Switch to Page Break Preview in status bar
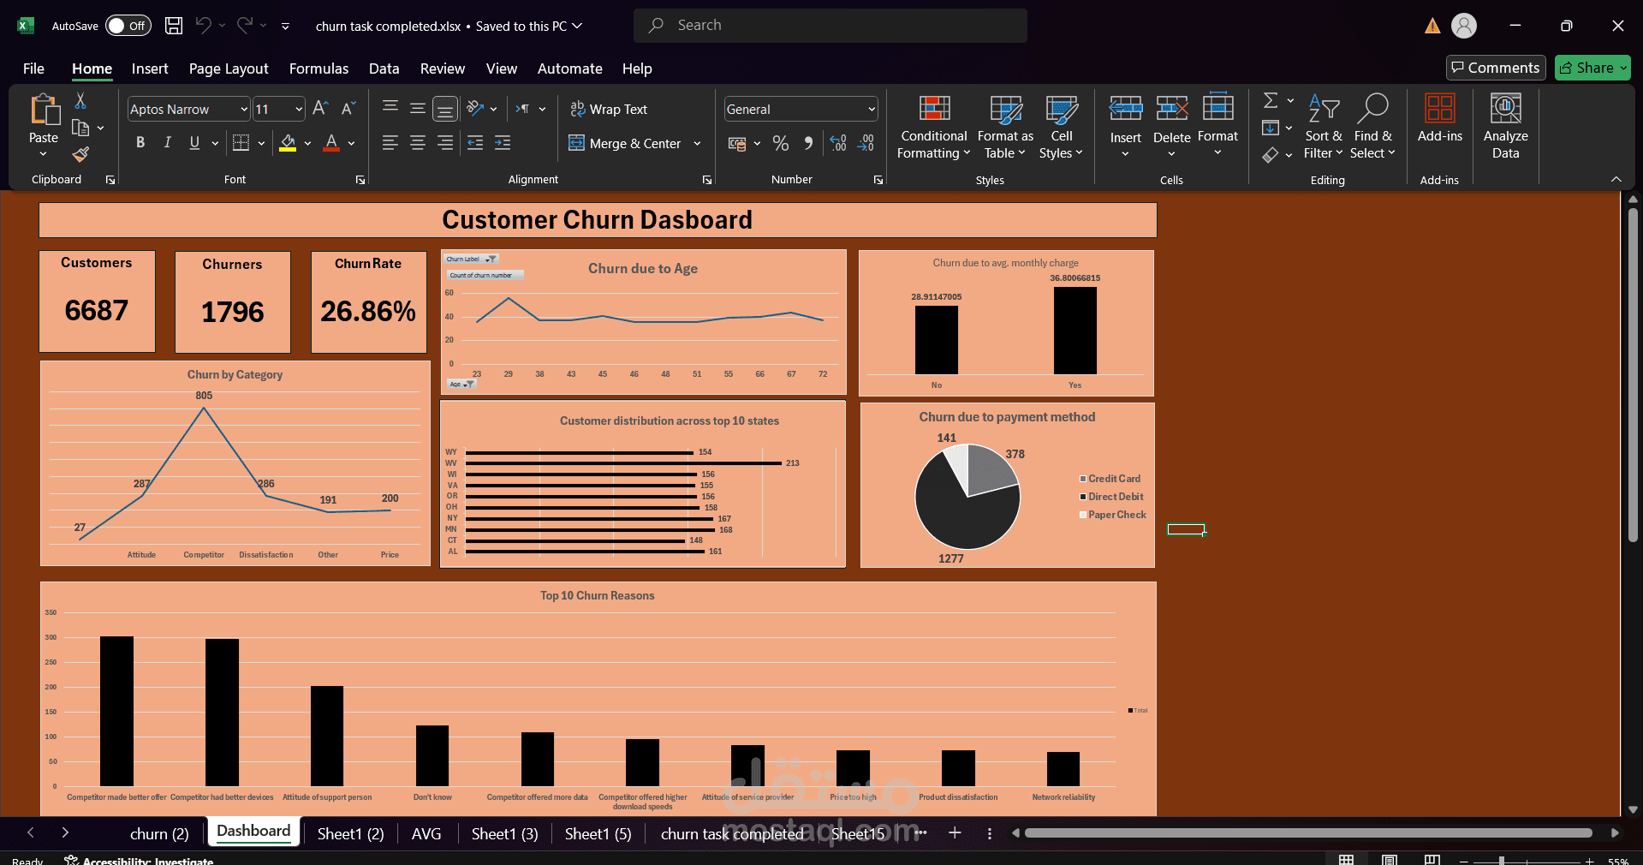Screen dimensions: 1643x865 click(x=1432, y=860)
